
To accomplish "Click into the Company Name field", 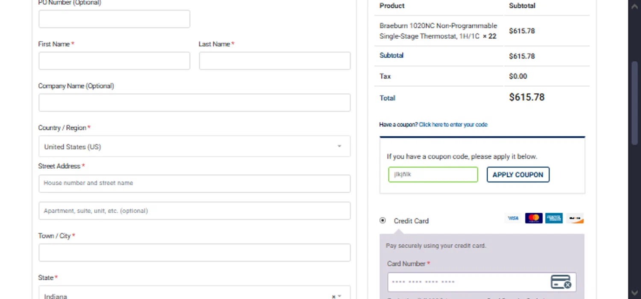I will pyautogui.click(x=194, y=103).
